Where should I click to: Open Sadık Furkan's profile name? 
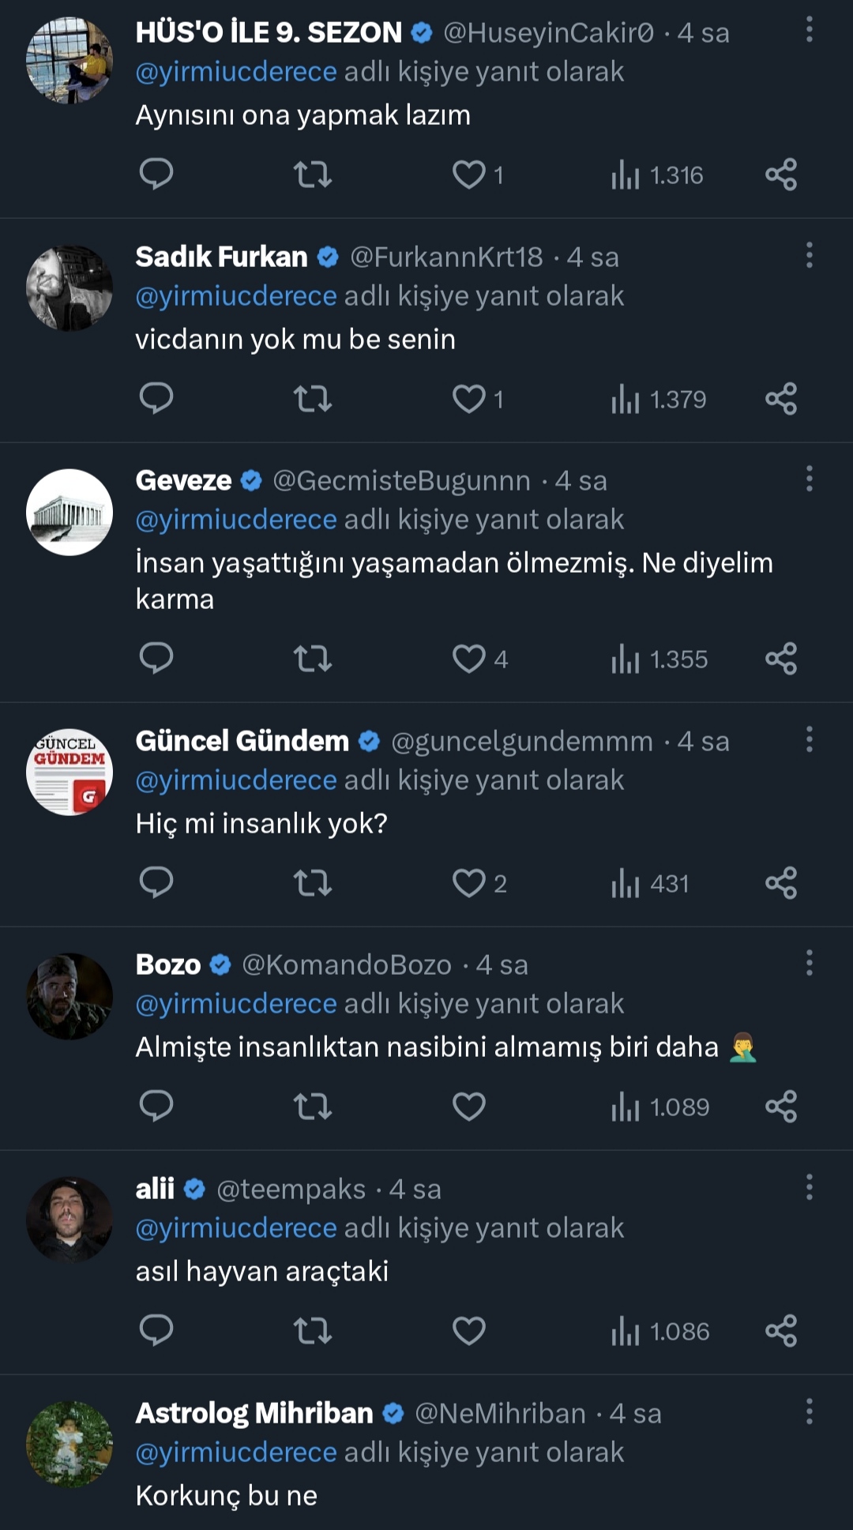coord(221,257)
